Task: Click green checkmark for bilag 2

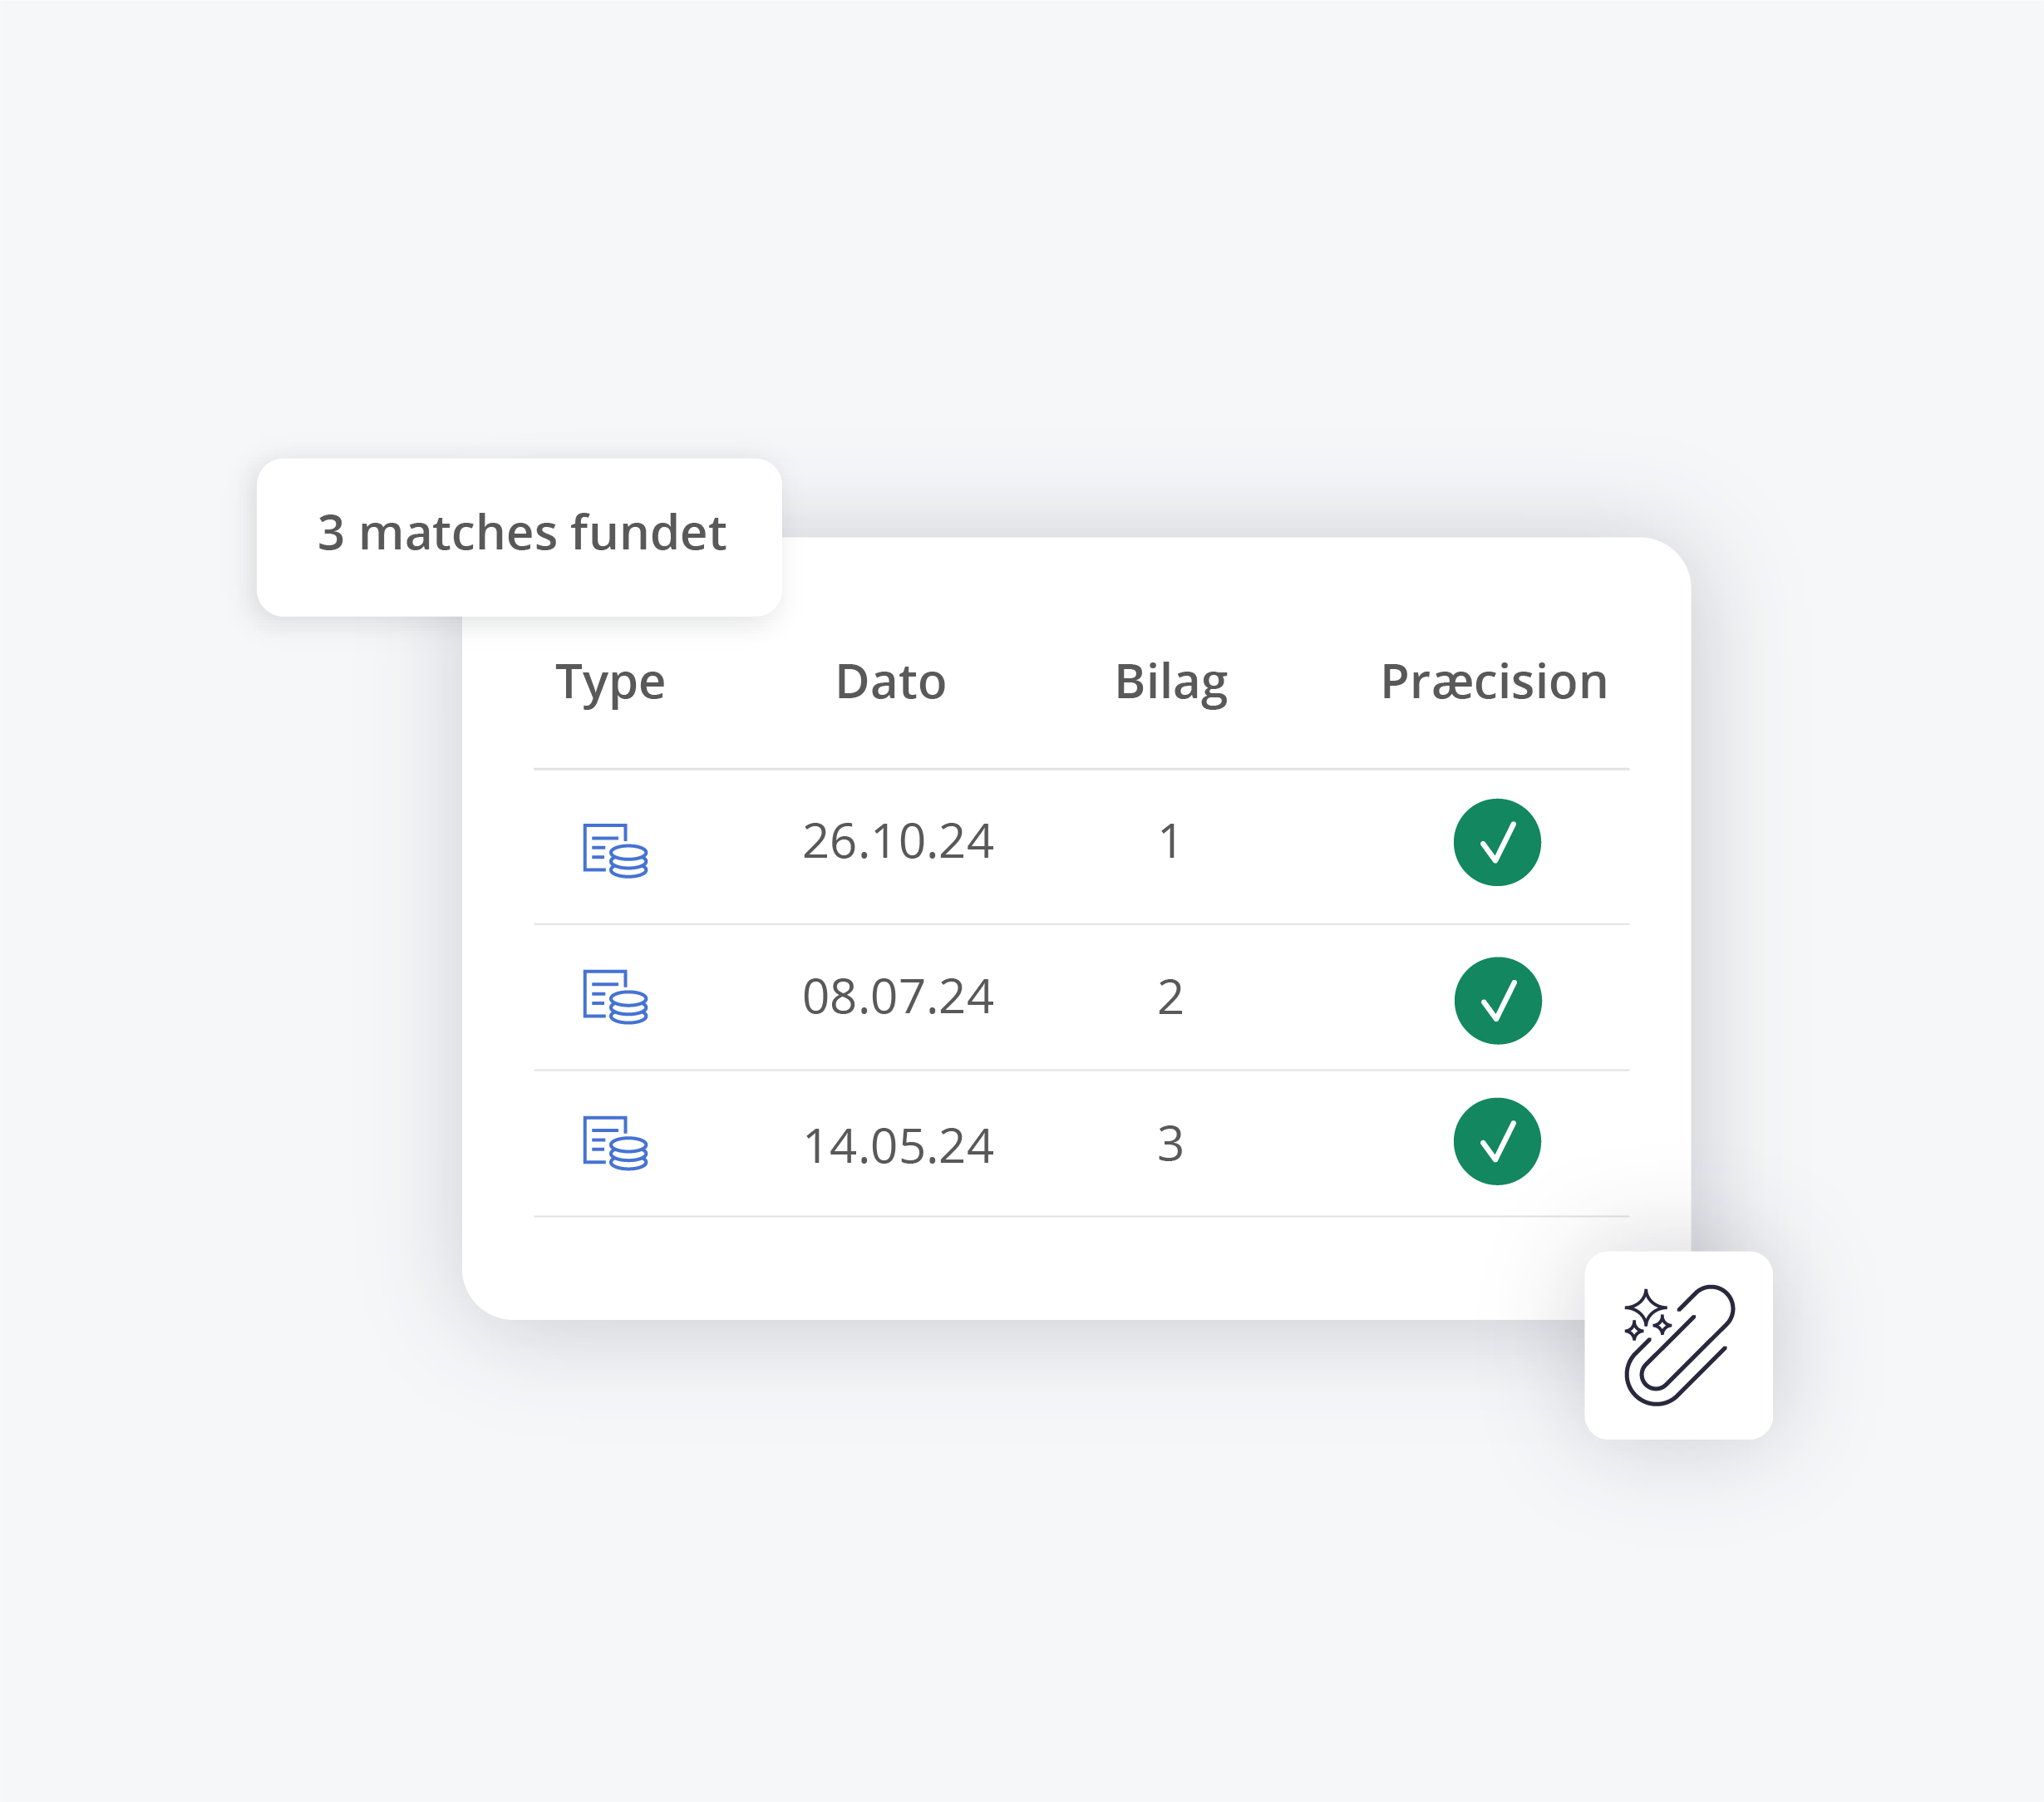Action: (x=1497, y=1000)
